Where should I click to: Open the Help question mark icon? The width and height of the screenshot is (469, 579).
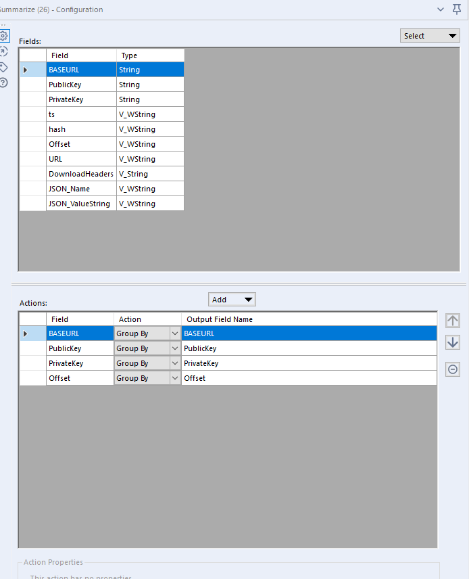click(3, 83)
